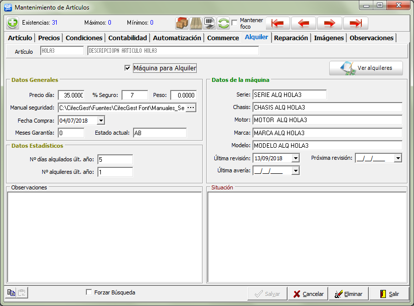The height and width of the screenshot is (306, 414).
Task: Switch to the Contabilidad tab
Action: click(x=127, y=38)
